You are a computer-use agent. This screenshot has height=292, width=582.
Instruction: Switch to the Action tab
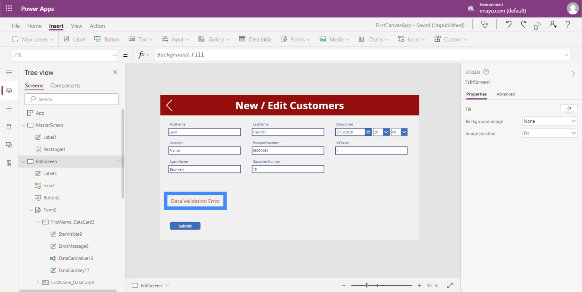pyautogui.click(x=97, y=26)
